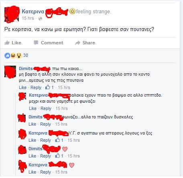Open the reactions count 30
Image resolution: width=183 pixels, height=178 pixels.
[26, 55]
